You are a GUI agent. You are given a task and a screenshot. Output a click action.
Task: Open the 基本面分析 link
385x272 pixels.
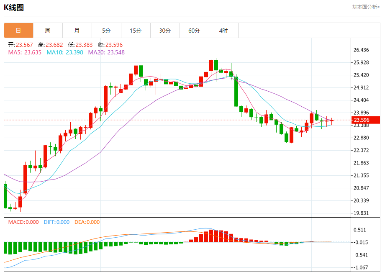tap(366, 7)
